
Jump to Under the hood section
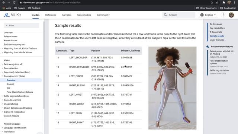coord(217,40)
